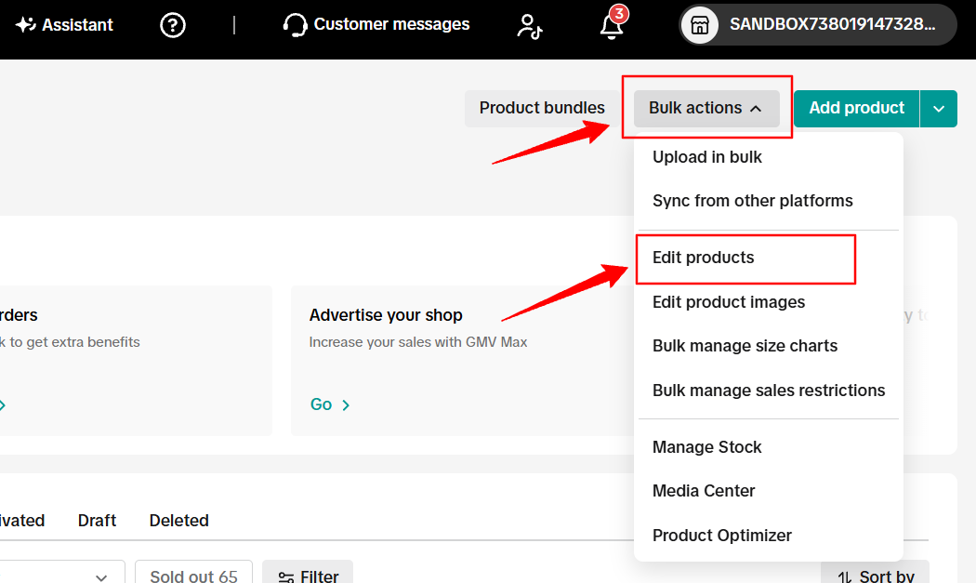Choose Bulk manage sales restrictions
The image size is (976, 583).
pyautogui.click(x=768, y=391)
